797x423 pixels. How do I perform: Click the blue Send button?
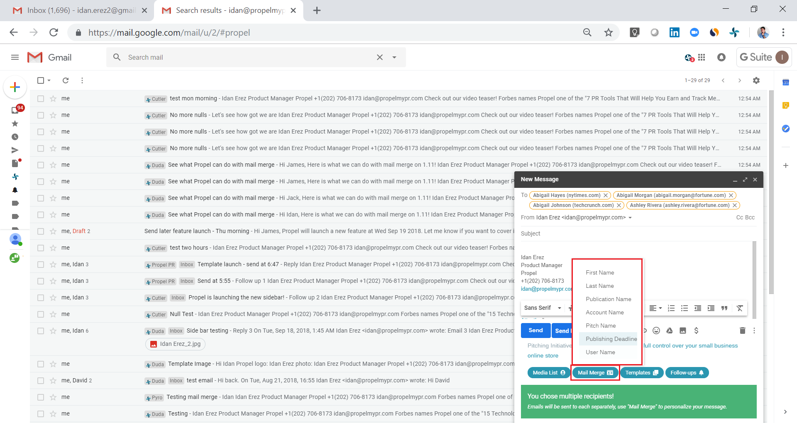(535, 331)
